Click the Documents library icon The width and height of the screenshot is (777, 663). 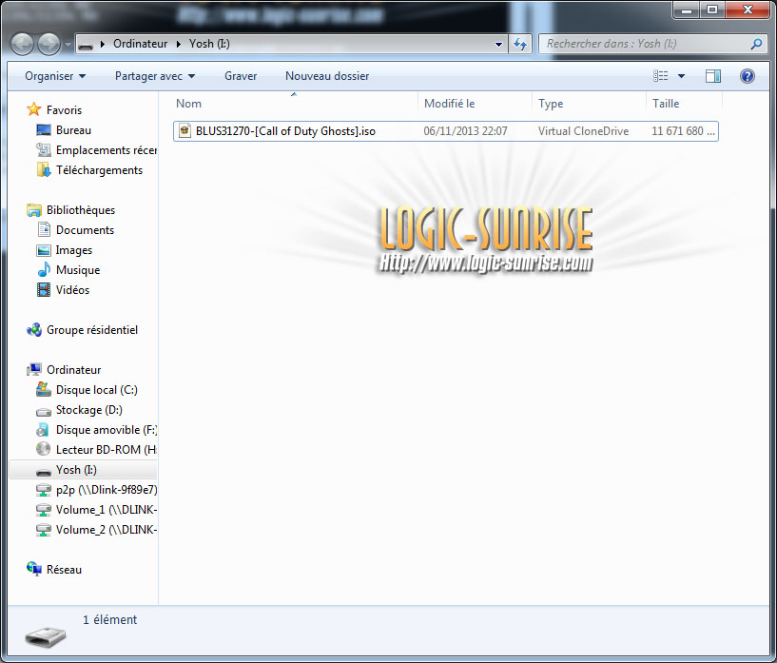44,229
